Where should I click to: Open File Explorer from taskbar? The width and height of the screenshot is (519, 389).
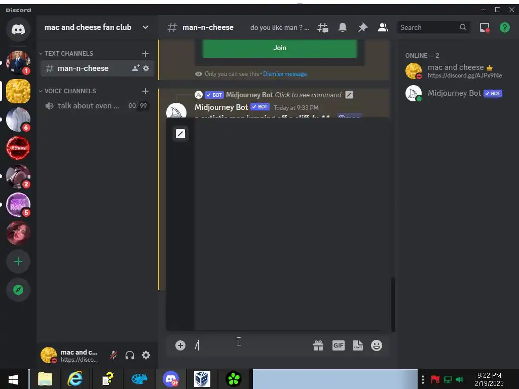pos(45,379)
